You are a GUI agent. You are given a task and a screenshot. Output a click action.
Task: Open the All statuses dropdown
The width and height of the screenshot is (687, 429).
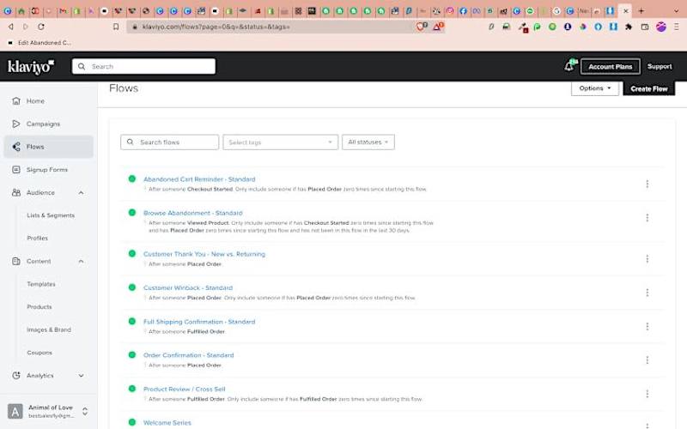368,142
